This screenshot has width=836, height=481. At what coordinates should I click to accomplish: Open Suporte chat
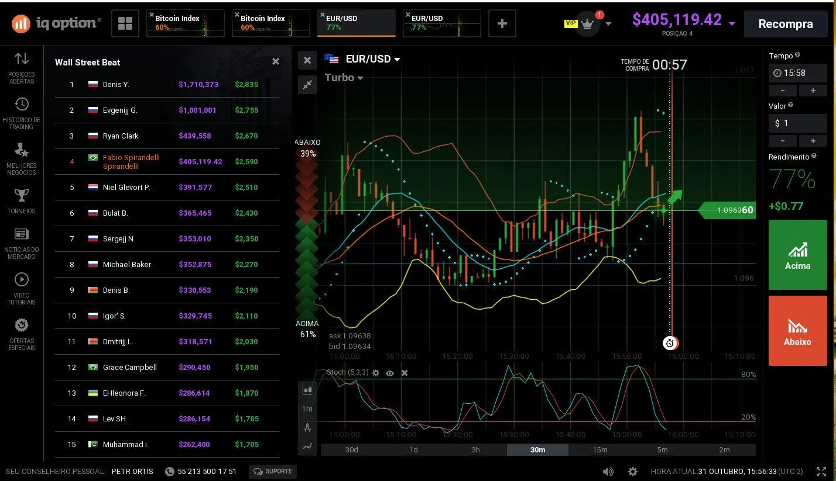pos(273,472)
